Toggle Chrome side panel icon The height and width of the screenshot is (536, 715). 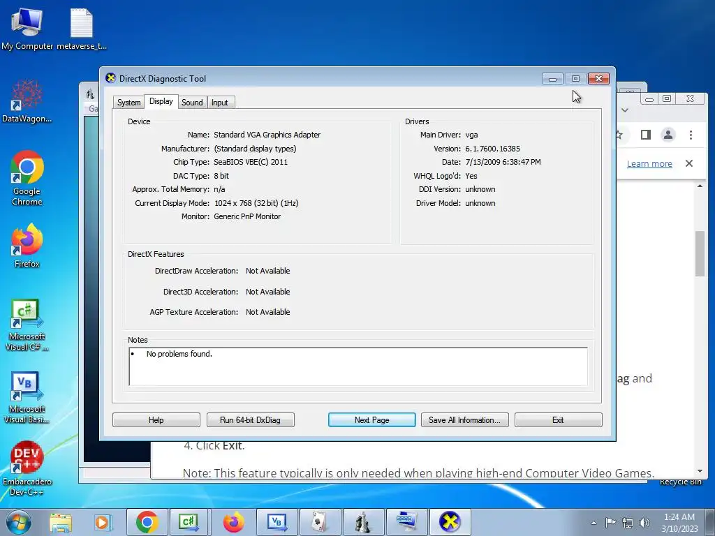pyautogui.click(x=646, y=135)
